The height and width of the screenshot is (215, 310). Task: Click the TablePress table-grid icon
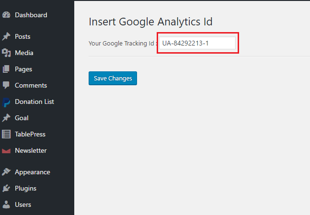click(6, 134)
